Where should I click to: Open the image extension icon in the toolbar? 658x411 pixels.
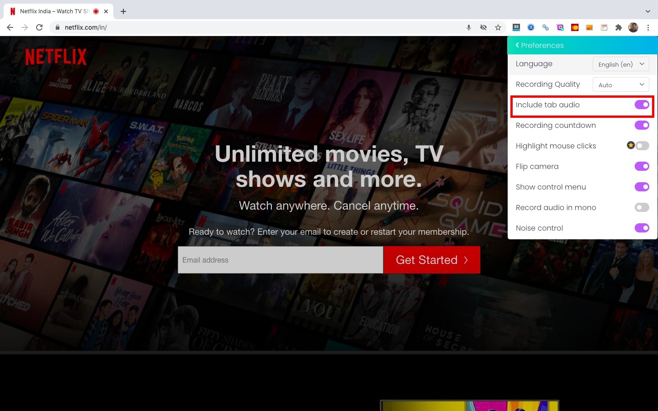click(589, 27)
